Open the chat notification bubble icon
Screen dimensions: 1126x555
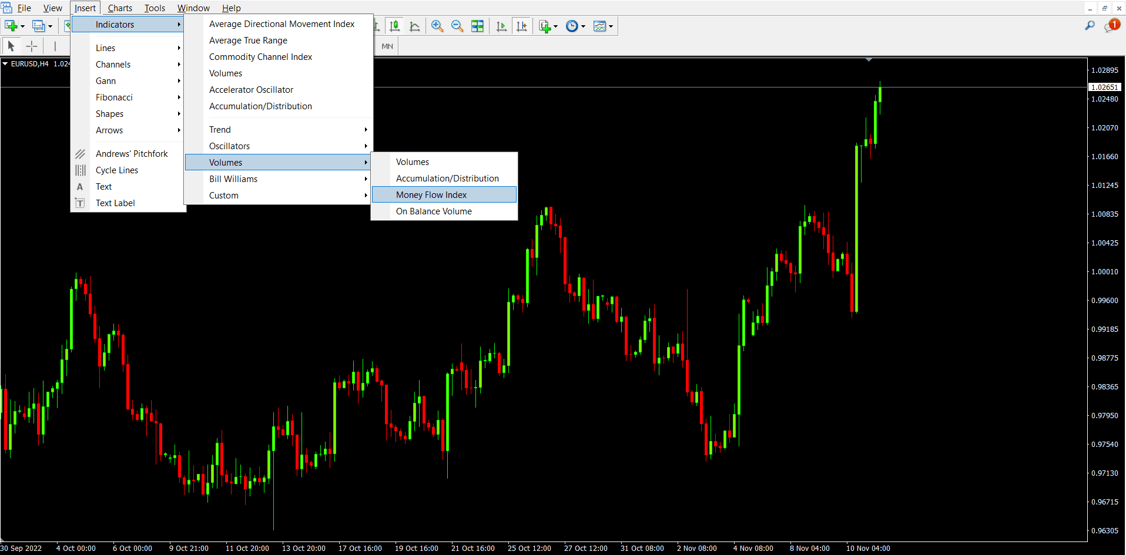(x=1111, y=26)
